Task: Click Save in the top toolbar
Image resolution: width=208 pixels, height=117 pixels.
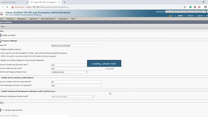Action: click(x=3, y=26)
